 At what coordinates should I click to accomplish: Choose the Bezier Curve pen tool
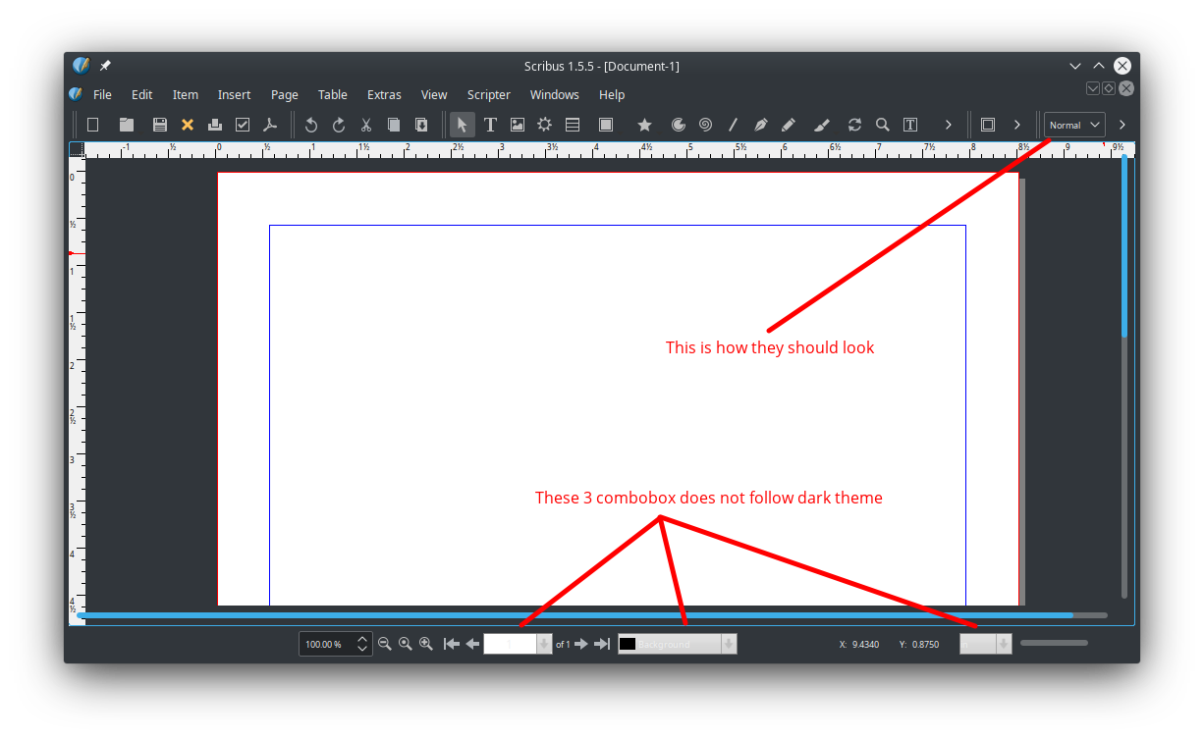(x=760, y=125)
